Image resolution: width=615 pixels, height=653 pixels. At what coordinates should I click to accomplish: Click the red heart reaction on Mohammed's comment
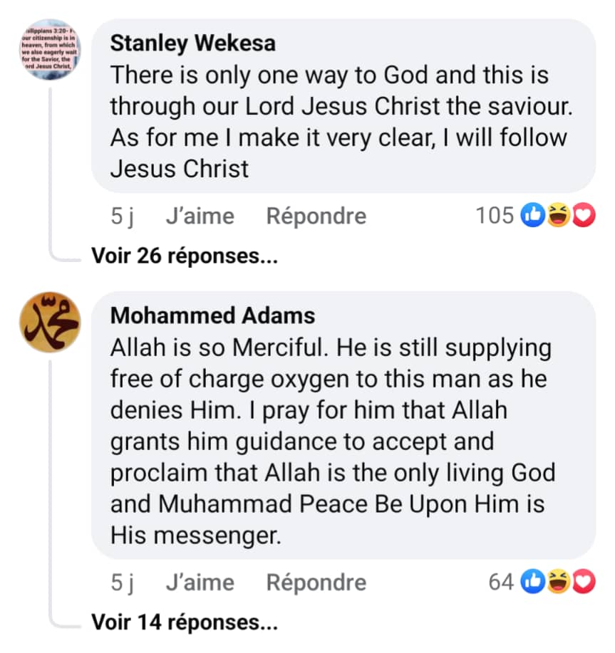click(x=583, y=582)
